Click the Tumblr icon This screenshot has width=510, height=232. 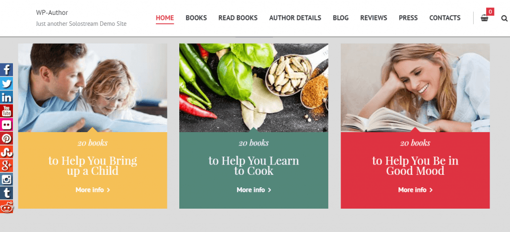6,193
